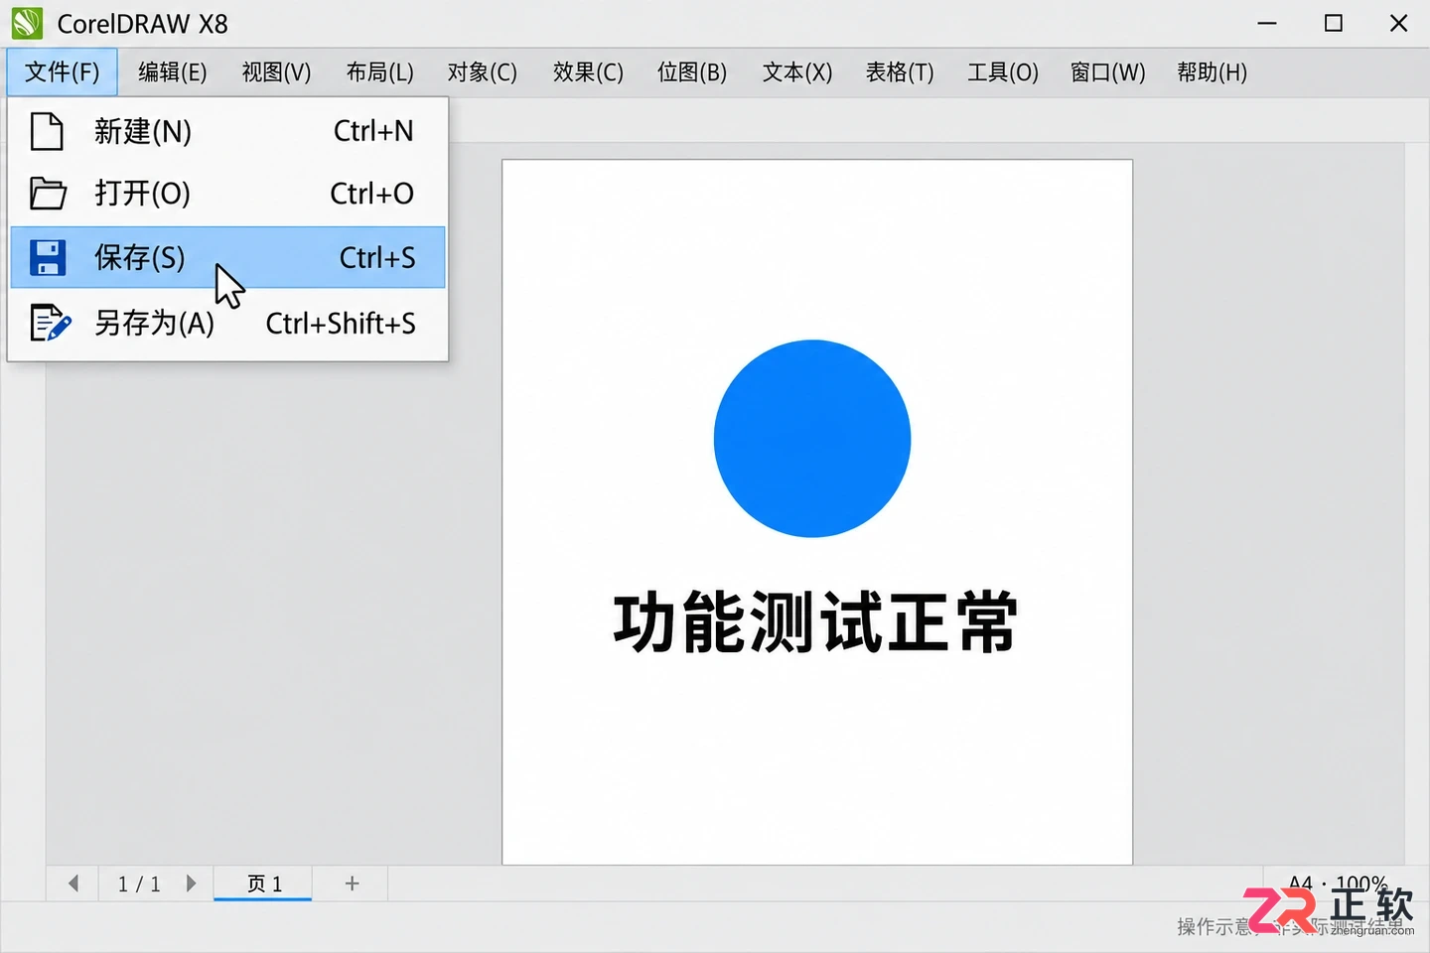Open the 文件(F) menu
The image size is (1430, 953).
pyautogui.click(x=62, y=72)
